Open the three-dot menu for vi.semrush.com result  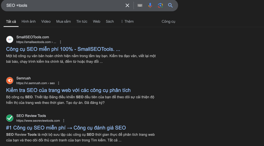(59, 83)
